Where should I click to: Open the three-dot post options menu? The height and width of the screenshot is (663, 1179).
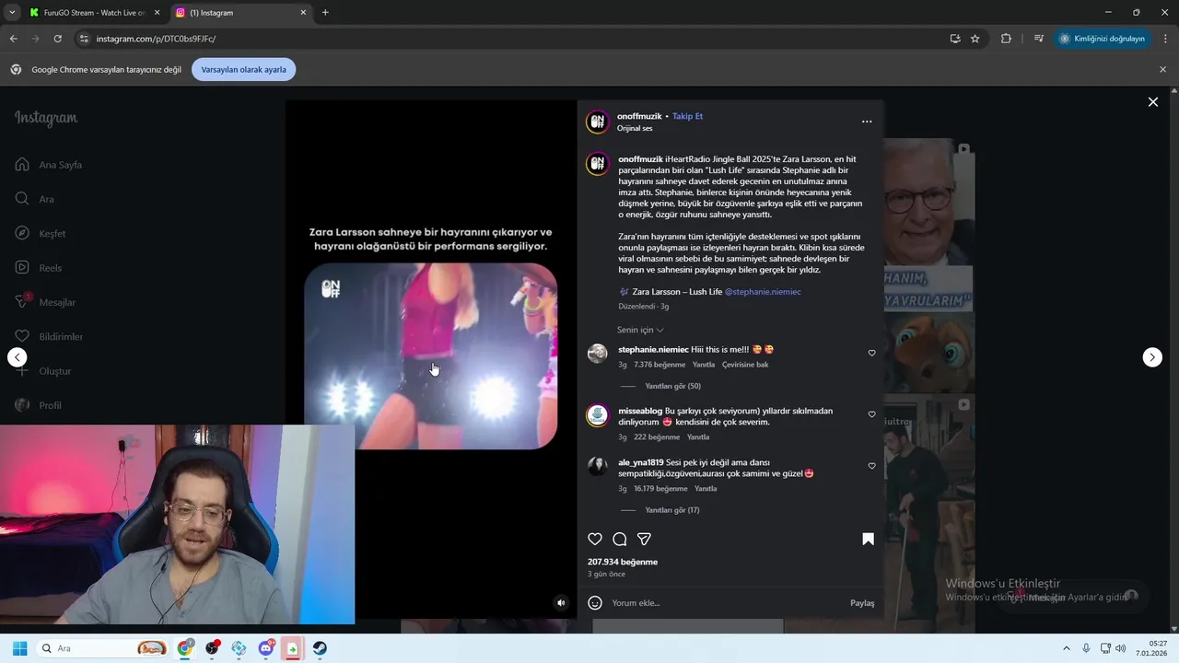pyautogui.click(x=866, y=122)
